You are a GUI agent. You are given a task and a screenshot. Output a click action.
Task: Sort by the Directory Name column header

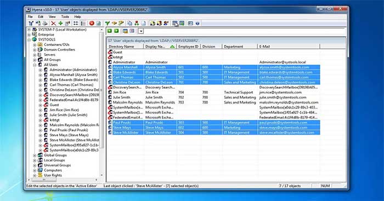click(126, 47)
